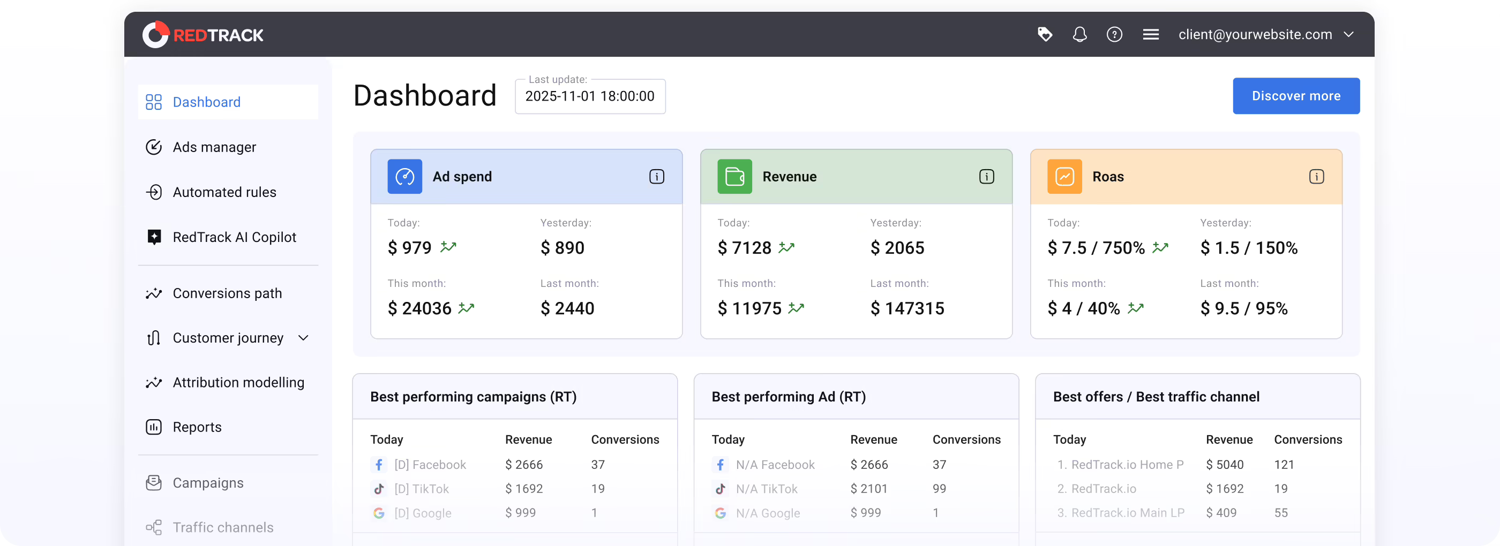This screenshot has width=1500, height=546.
Task: Select the 3. RedTrack.io Main LP offer
Action: tap(1197, 513)
